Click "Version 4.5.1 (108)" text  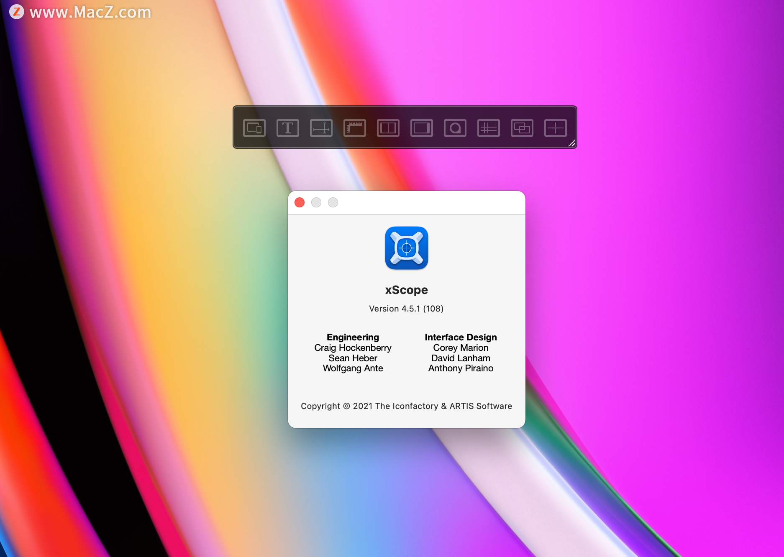tap(406, 309)
